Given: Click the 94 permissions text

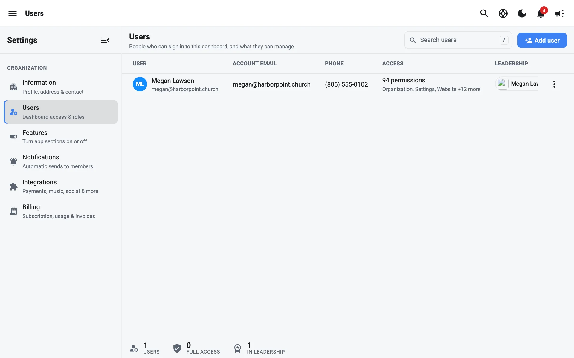Looking at the screenshot, I should tap(404, 80).
